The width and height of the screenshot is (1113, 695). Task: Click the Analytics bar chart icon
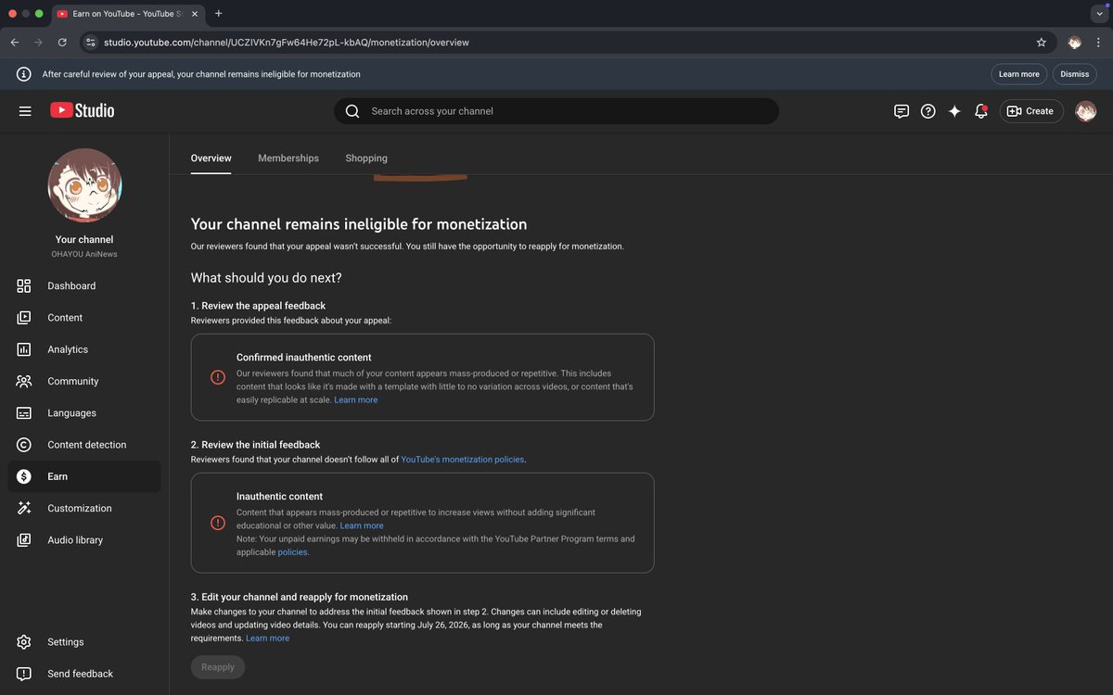[x=24, y=349]
